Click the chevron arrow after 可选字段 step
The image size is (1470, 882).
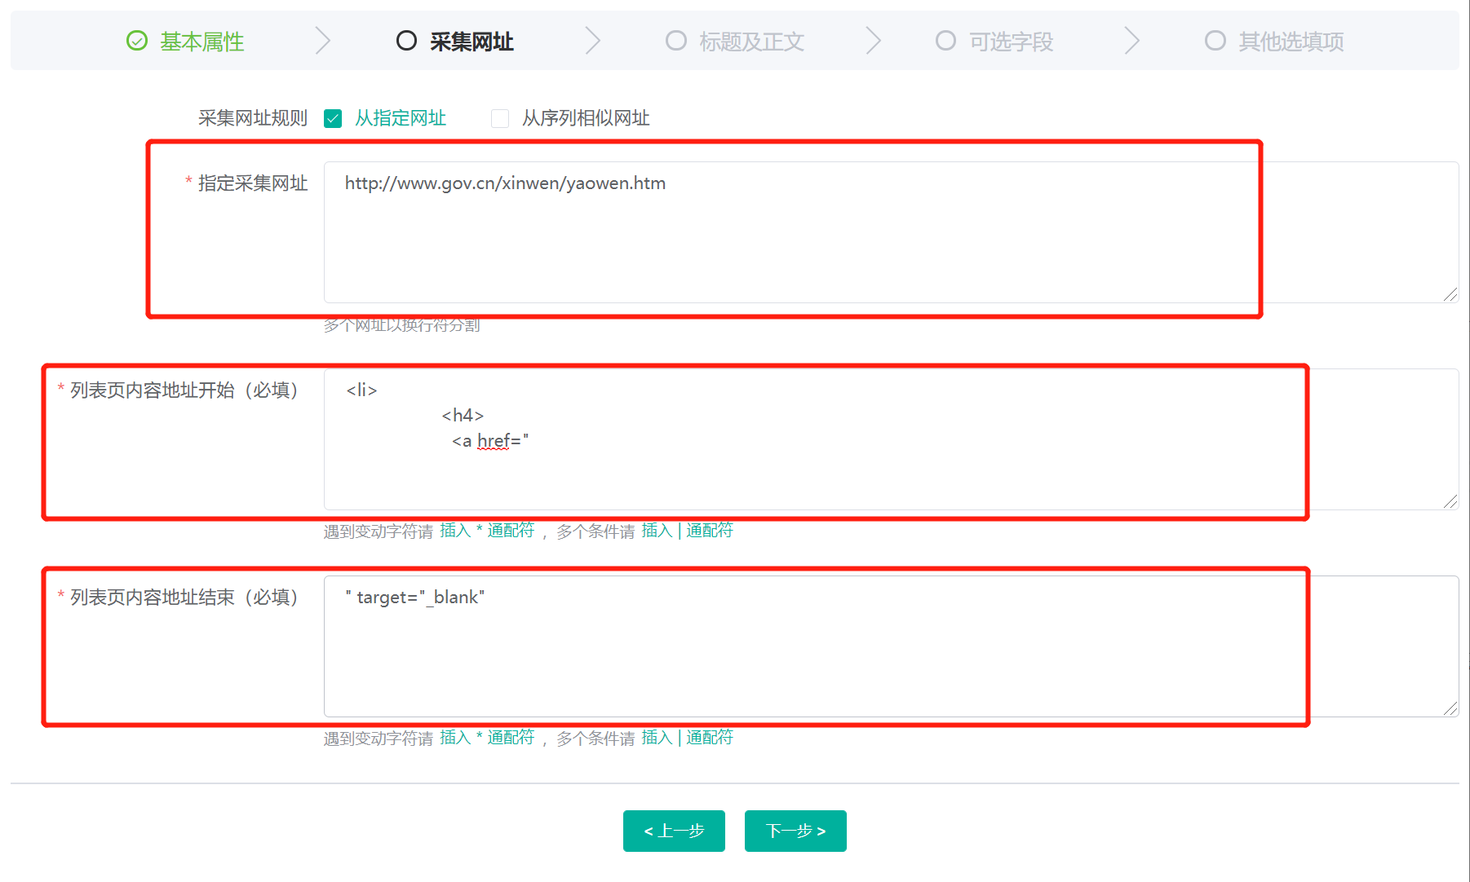1131,41
